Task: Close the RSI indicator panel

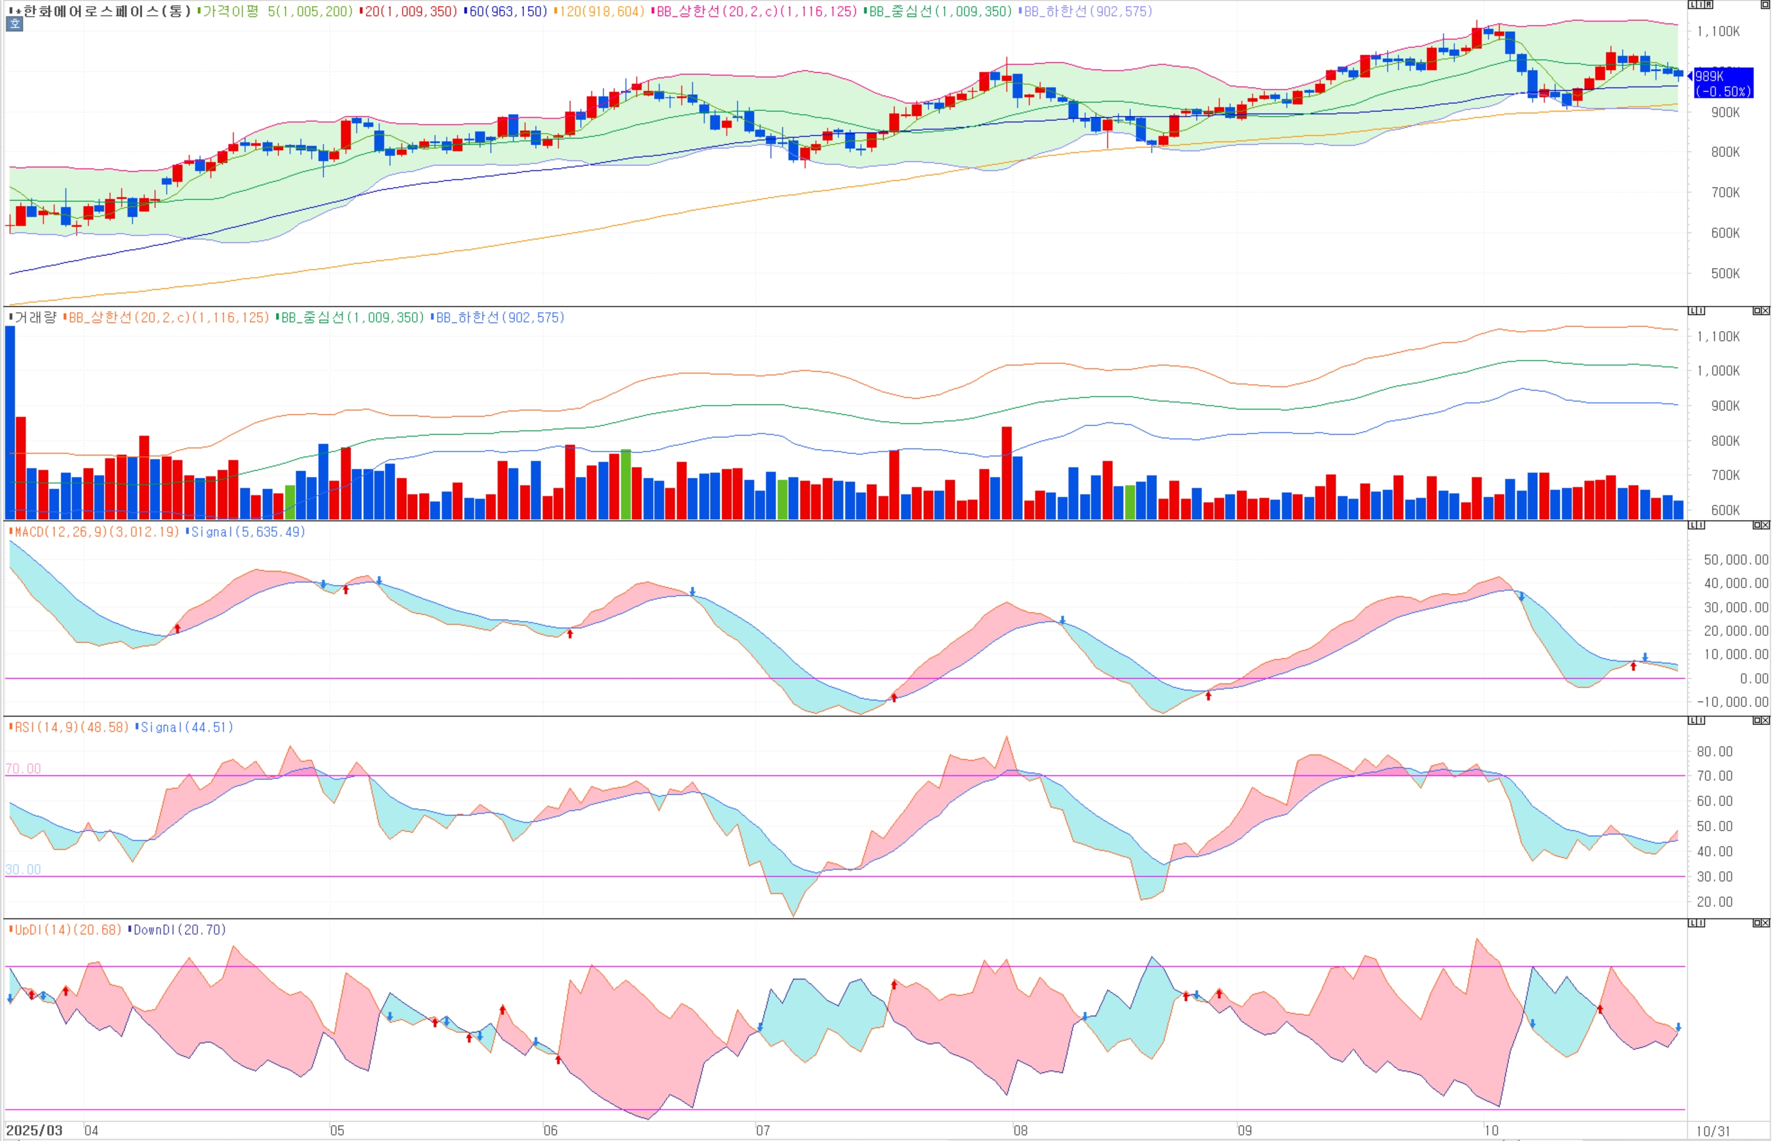Action: 1766,720
